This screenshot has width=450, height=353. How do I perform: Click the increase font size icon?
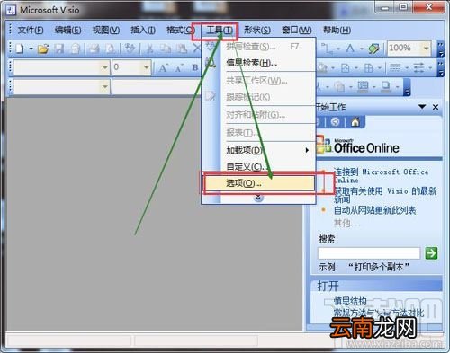click(163, 68)
